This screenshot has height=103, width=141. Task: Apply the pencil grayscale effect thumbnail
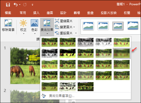click(86, 42)
